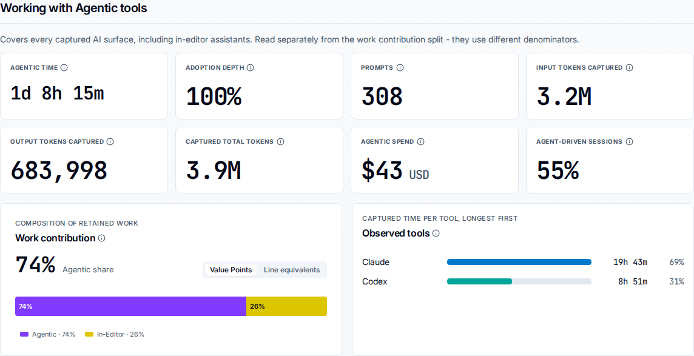
Task: Click yellow 26% in-editor bar segment
Action: tap(287, 306)
